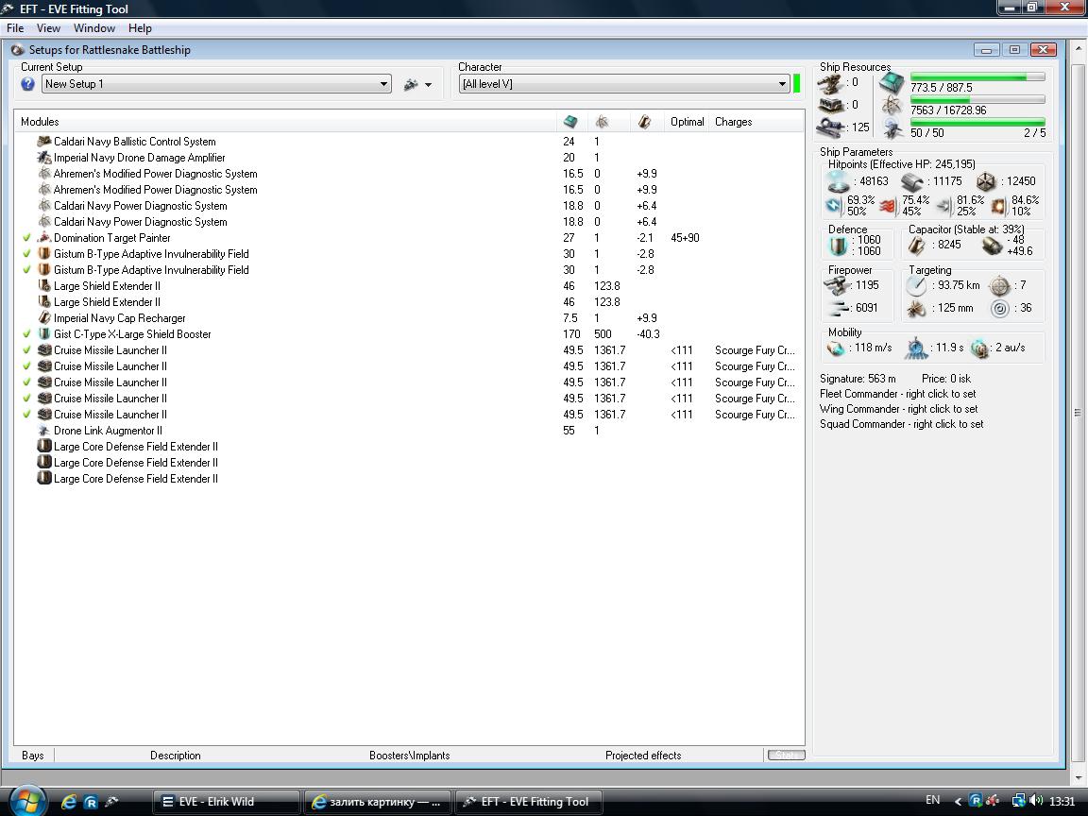
Task: Click the Windows Start orb
Action: tap(27, 800)
